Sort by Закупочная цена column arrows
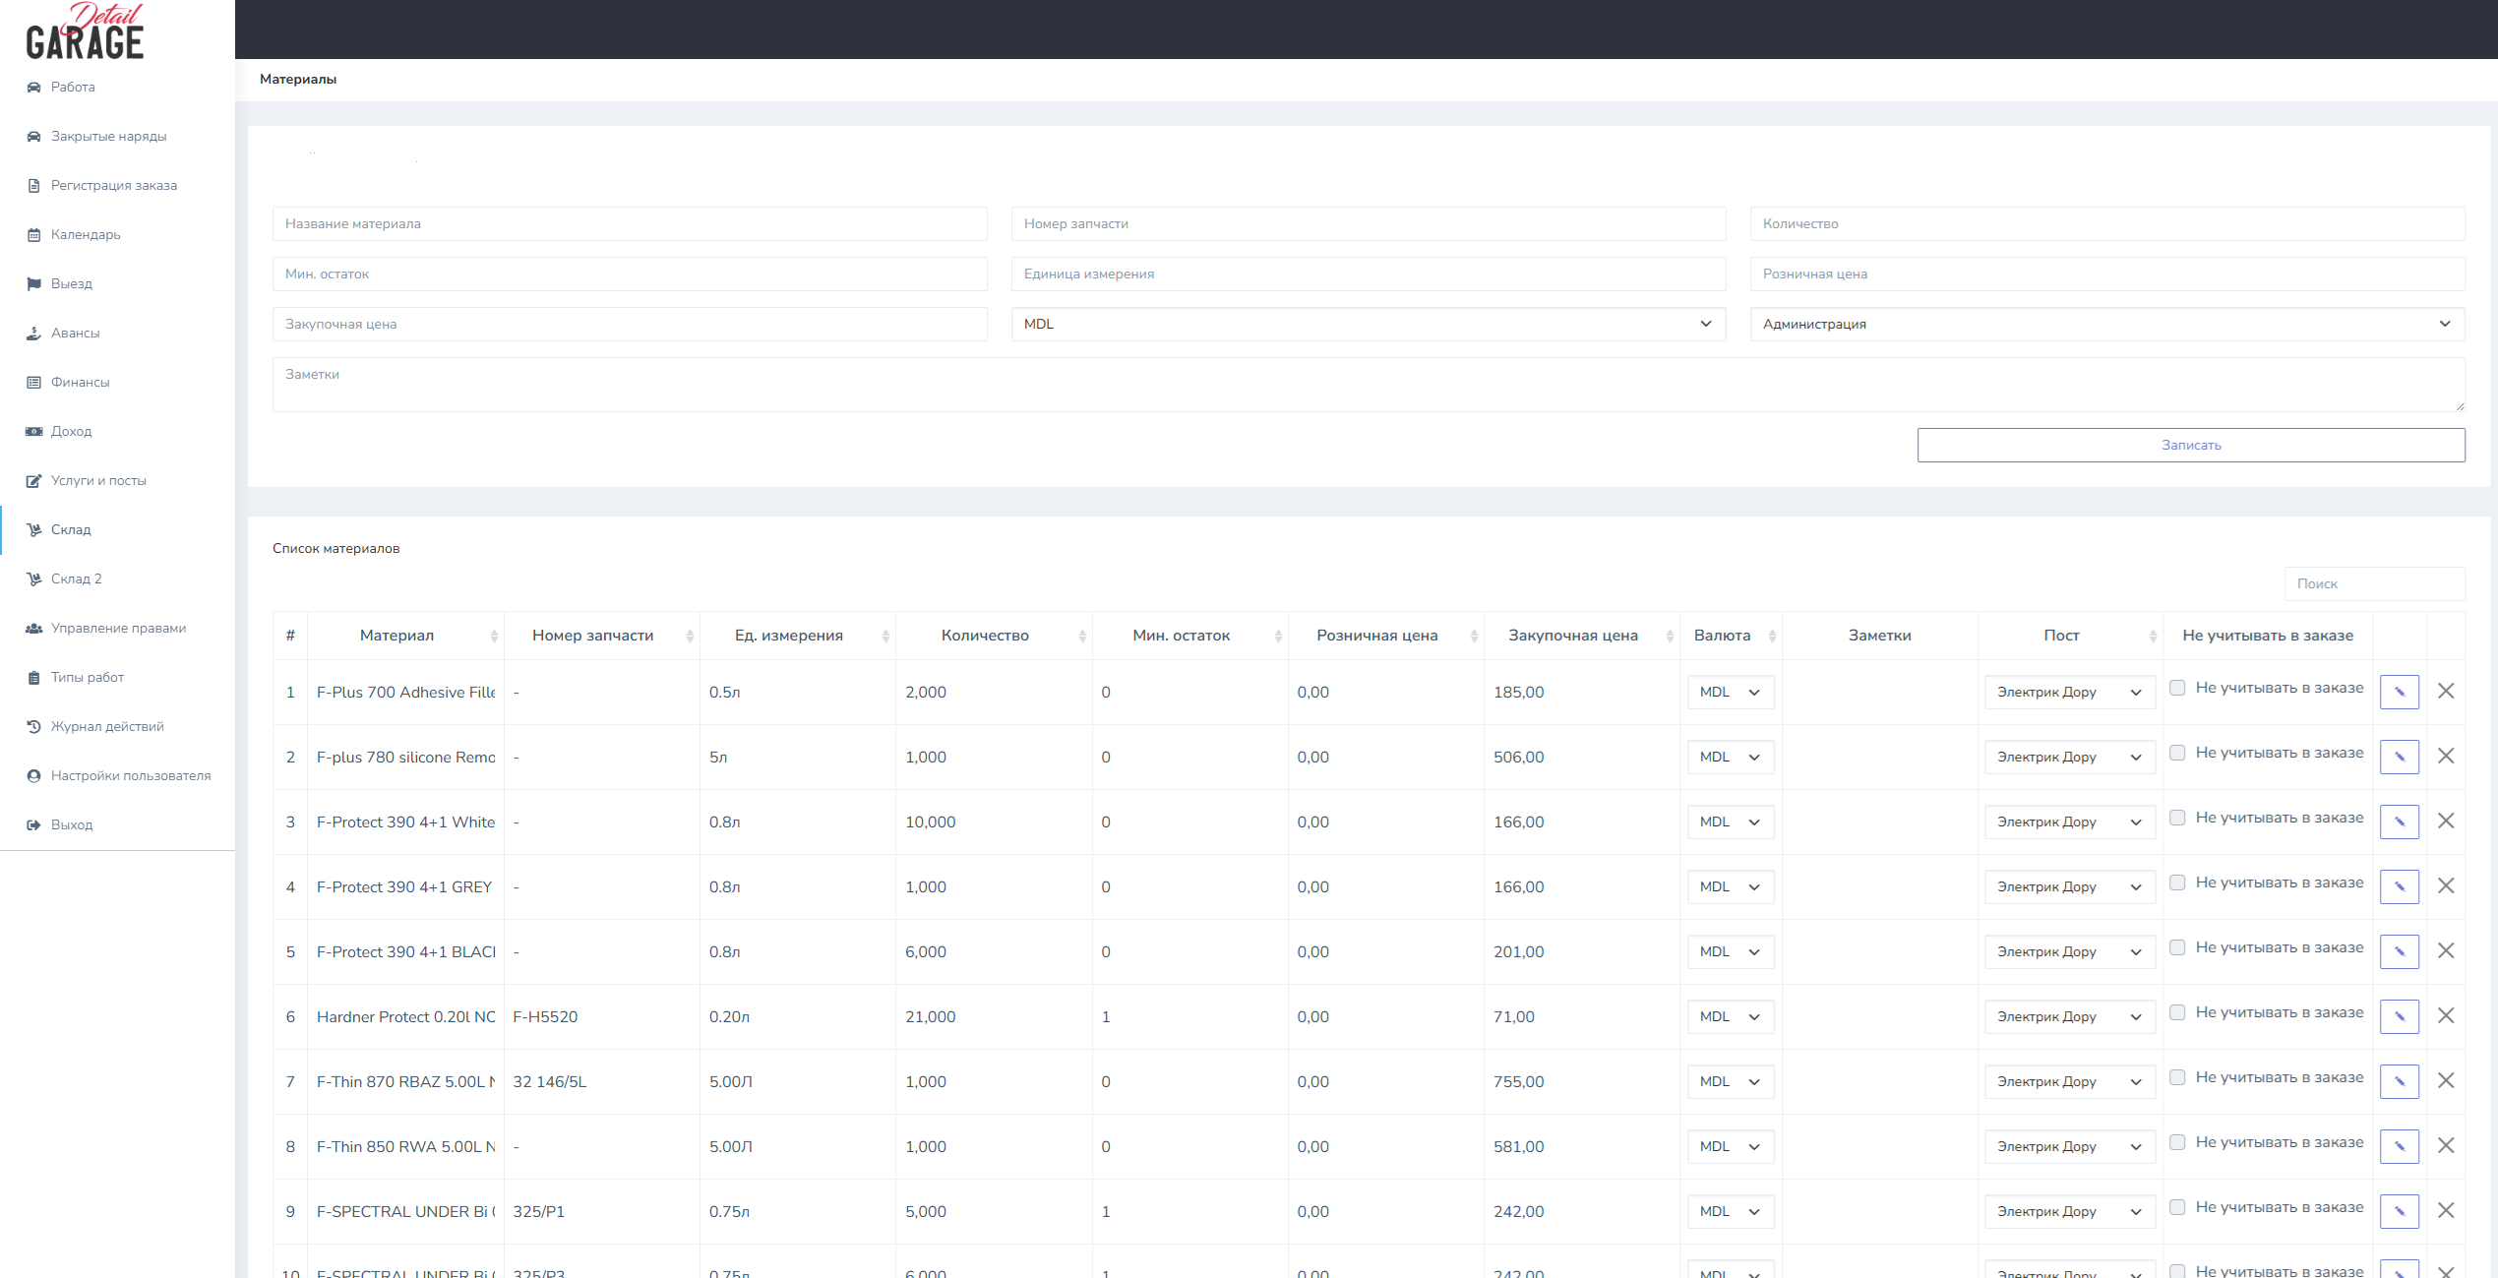Viewport: 2498px width, 1278px height. tap(1669, 637)
